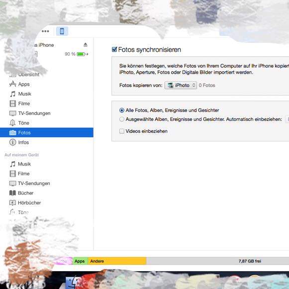Click the iPhone device button in toolbar
This screenshot has width=289, height=289.
[62, 31]
